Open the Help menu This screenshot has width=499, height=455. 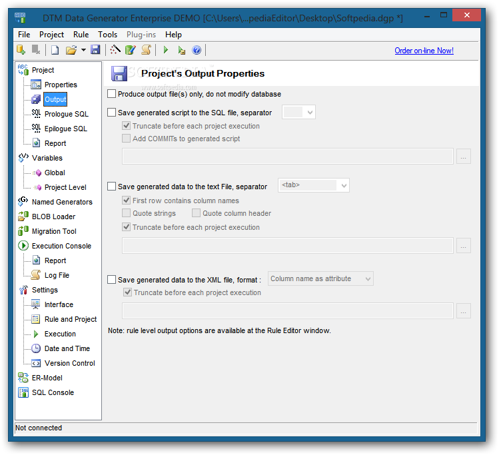point(173,35)
